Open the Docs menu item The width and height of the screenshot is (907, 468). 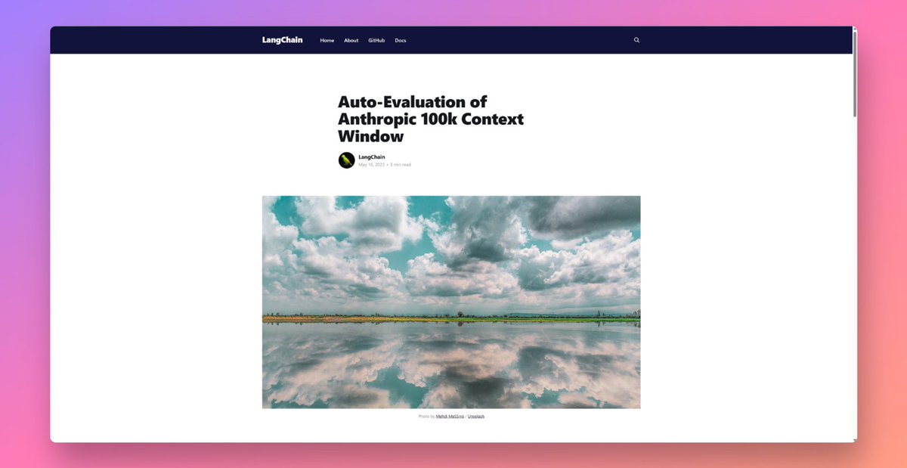click(401, 41)
